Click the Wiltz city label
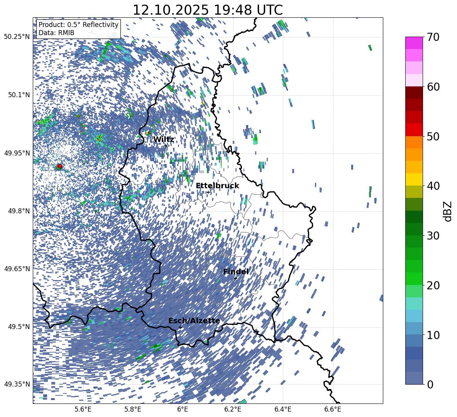This screenshot has height=417, width=457. click(x=164, y=140)
